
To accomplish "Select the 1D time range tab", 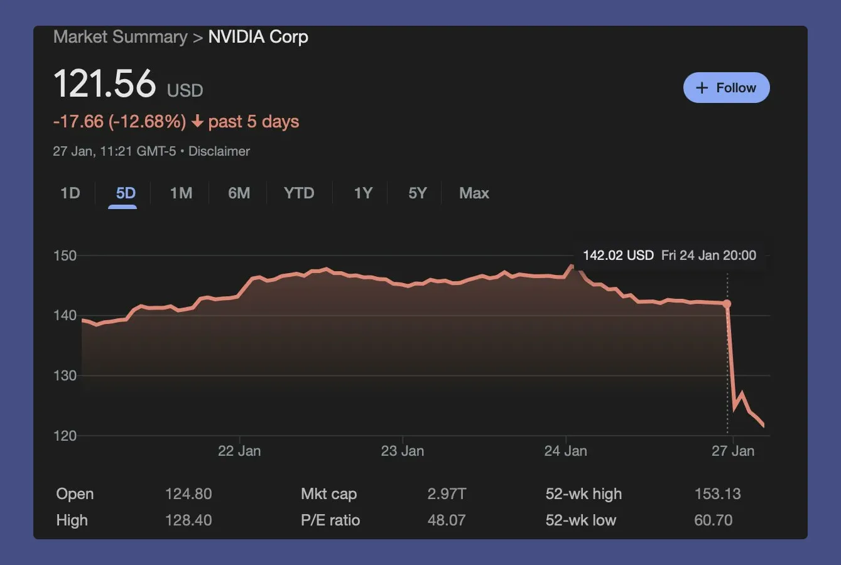I will (70, 193).
